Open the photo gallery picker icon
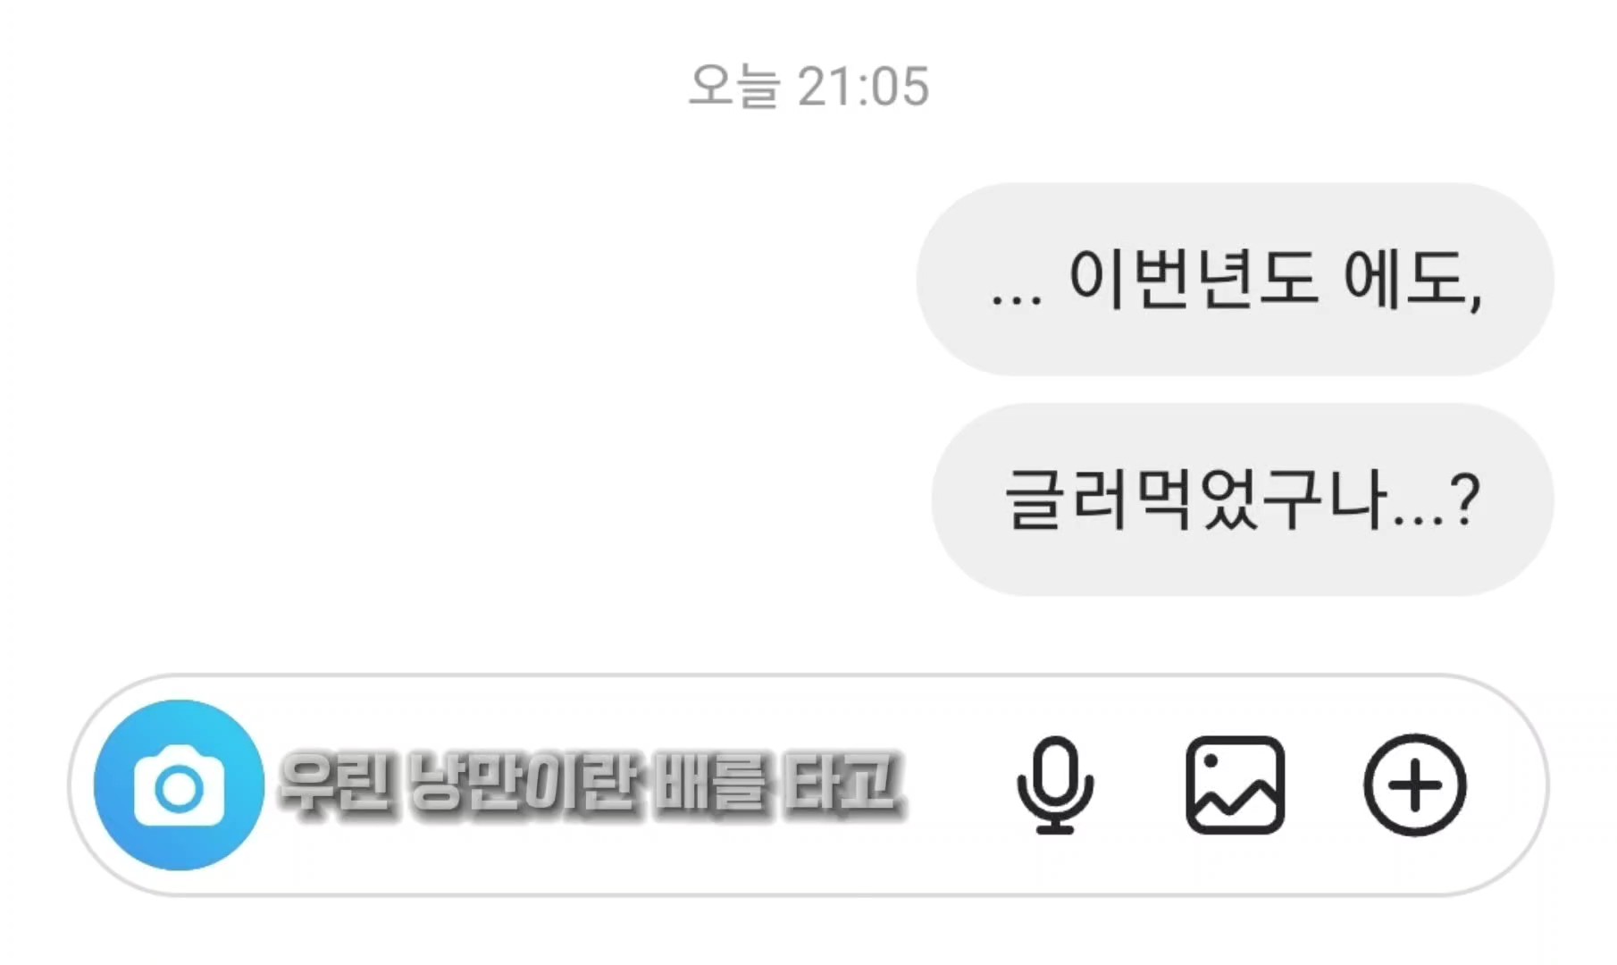 tap(1236, 785)
